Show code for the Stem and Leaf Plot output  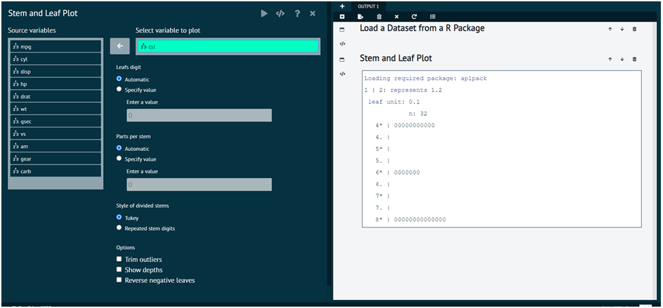click(342, 74)
